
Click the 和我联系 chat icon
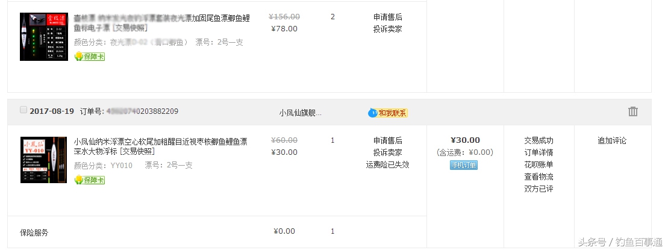click(388, 113)
